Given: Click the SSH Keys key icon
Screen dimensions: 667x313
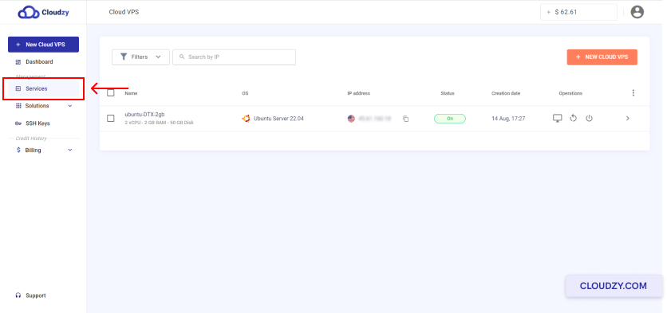Looking at the screenshot, I should pyautogui.click(x=18, y=123).
